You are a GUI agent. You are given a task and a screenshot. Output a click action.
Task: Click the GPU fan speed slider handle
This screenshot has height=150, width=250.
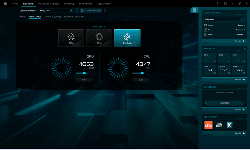(84, 73)
